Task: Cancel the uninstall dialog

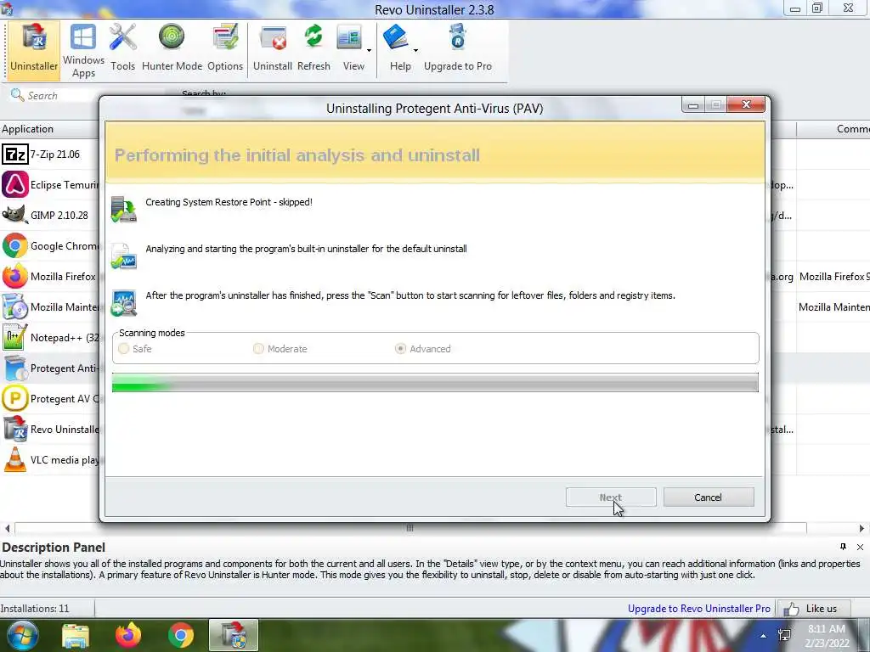Action: tap(709, 497)
